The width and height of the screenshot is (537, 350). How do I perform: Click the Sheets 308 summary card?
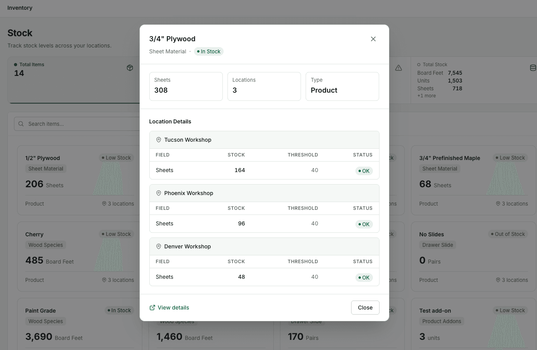tap(186, 86)
